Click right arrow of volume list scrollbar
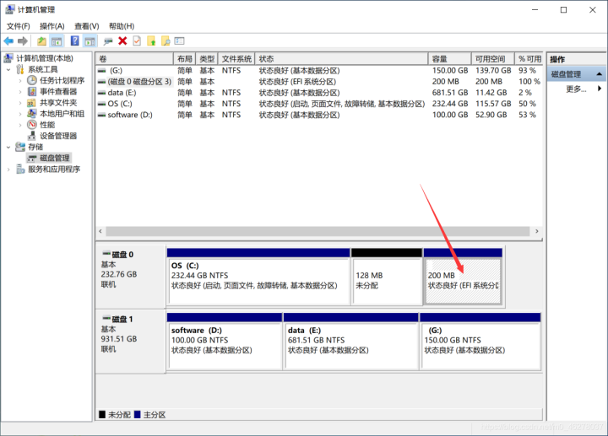This screenshot has width=608, height=436. point(537,231)
